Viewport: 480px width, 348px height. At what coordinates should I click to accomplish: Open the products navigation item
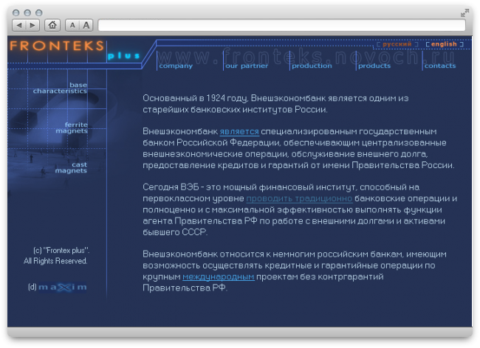coord(374,66)
